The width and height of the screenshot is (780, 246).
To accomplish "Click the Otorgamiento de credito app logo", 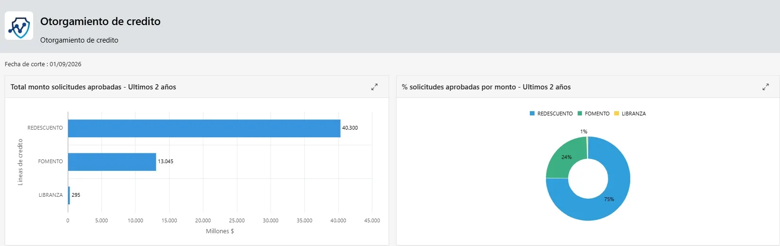I will pos(19,26).
